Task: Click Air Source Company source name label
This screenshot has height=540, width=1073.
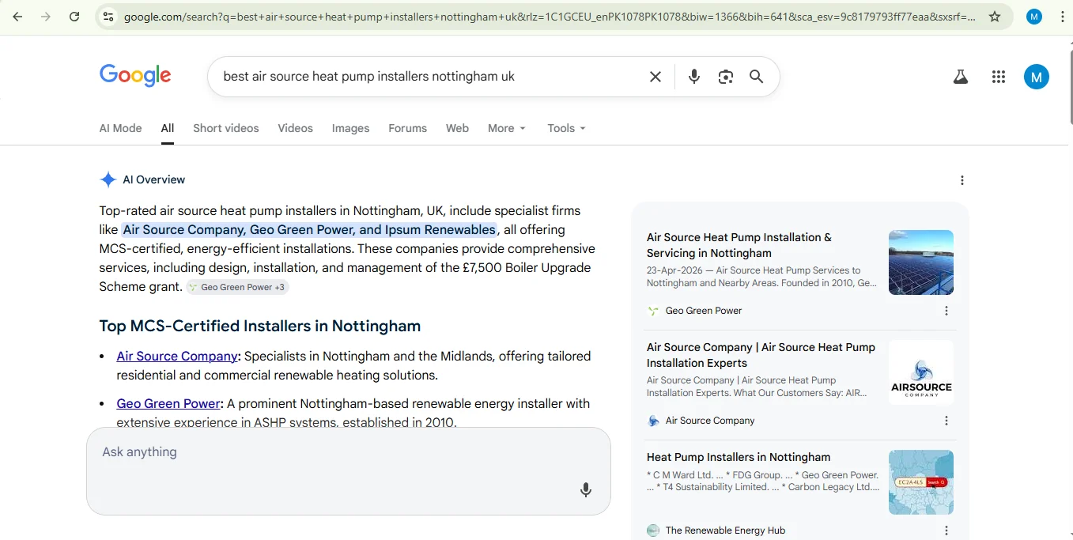Action: 710,421
